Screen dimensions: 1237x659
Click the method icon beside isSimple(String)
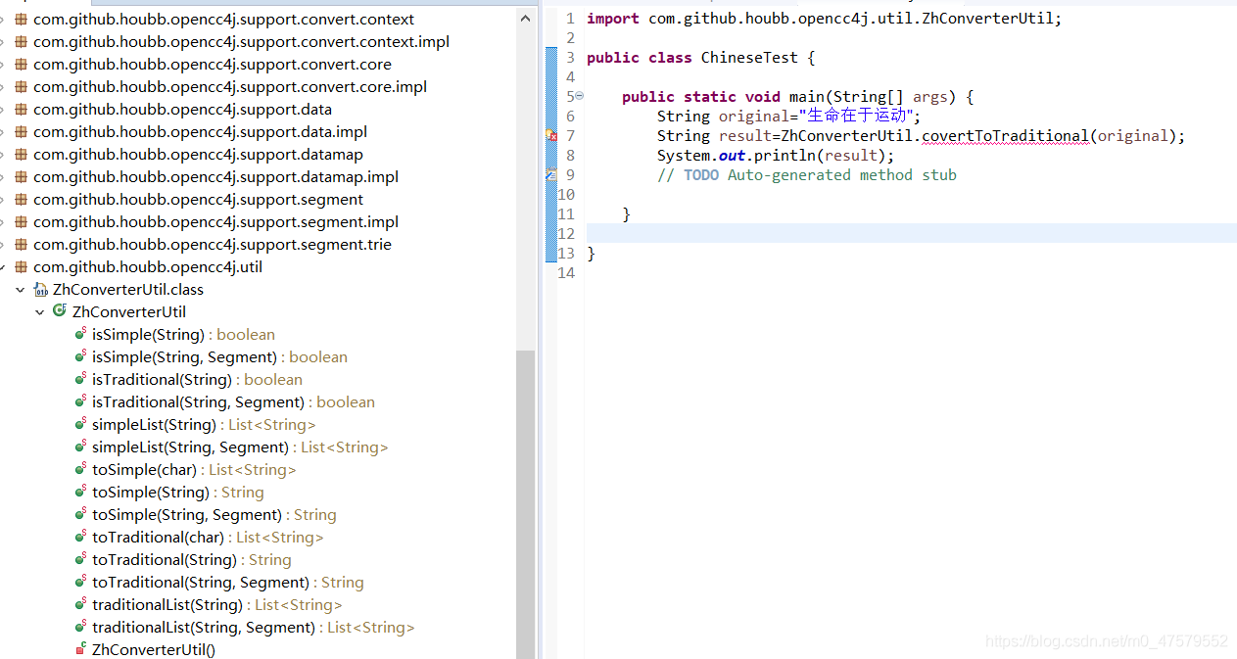[80, 334]
